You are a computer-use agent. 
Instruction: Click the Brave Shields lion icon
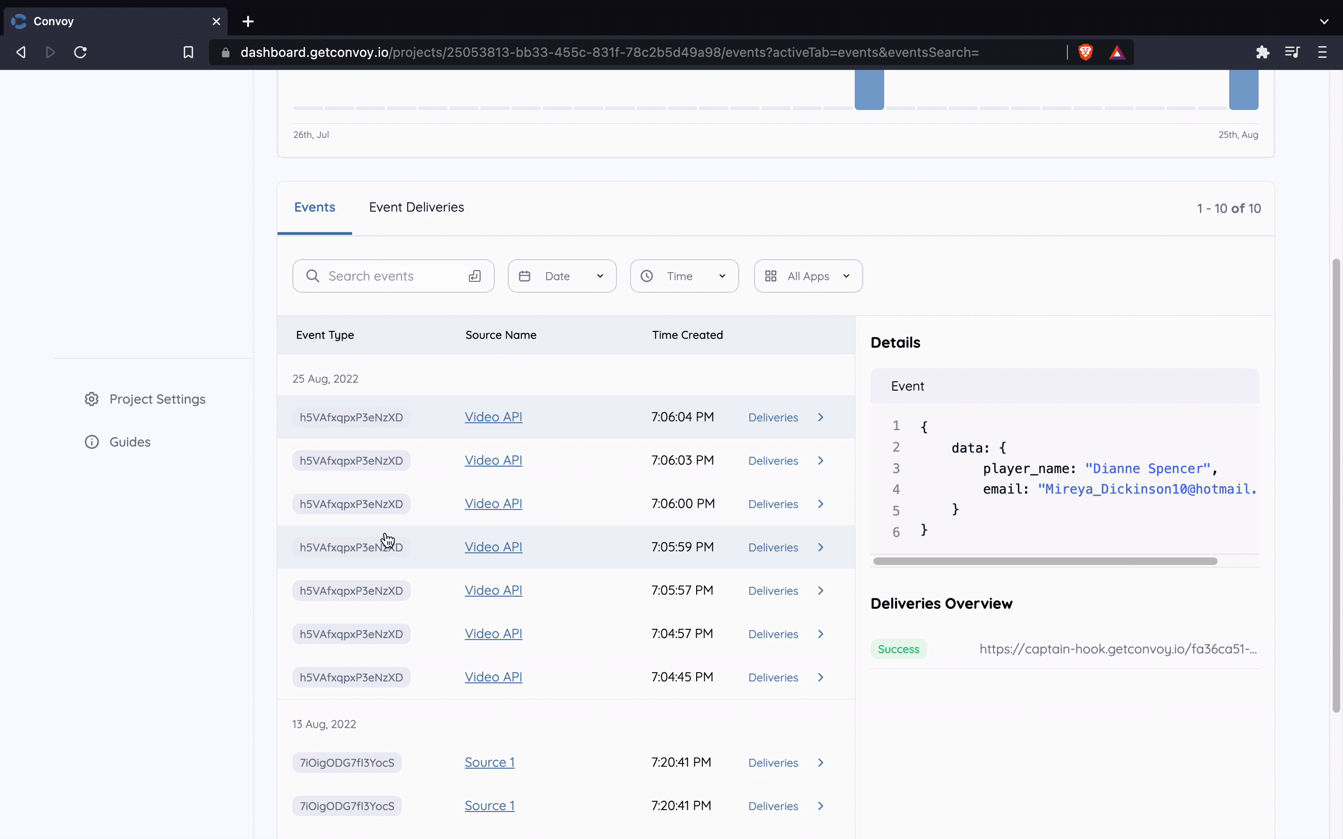click(1085, 52)
